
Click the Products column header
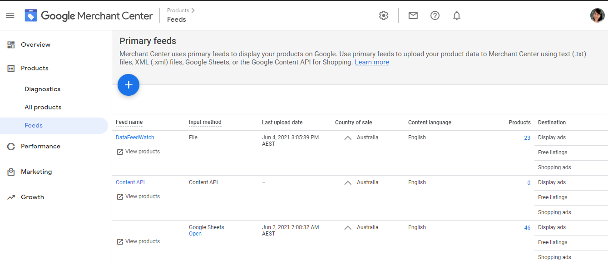point(519,123)
